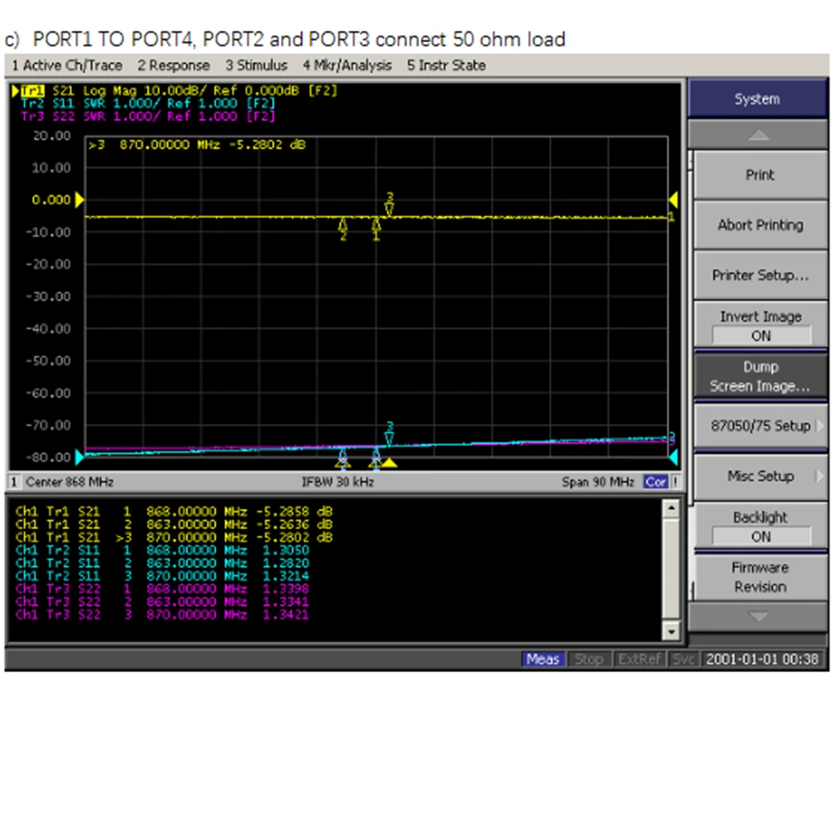Click the Abort Printing softkey
The image size is (837, 837).
(760, 225)
